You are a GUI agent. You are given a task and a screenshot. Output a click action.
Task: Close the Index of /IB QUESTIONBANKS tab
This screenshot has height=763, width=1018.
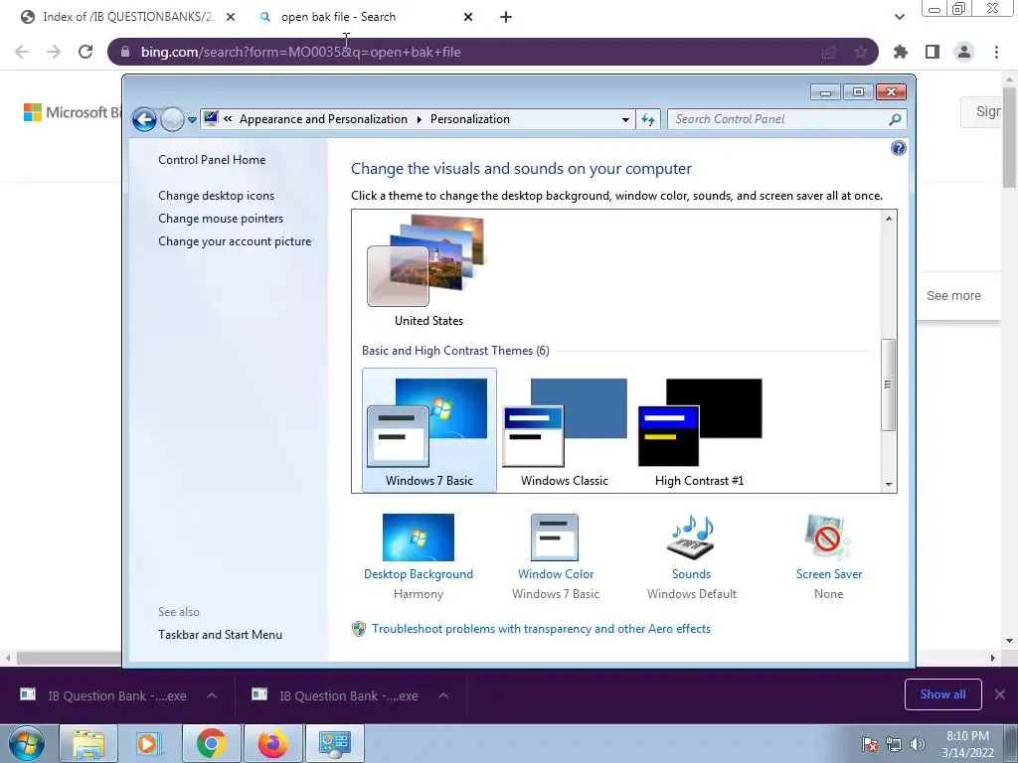(x=231, y=17)
